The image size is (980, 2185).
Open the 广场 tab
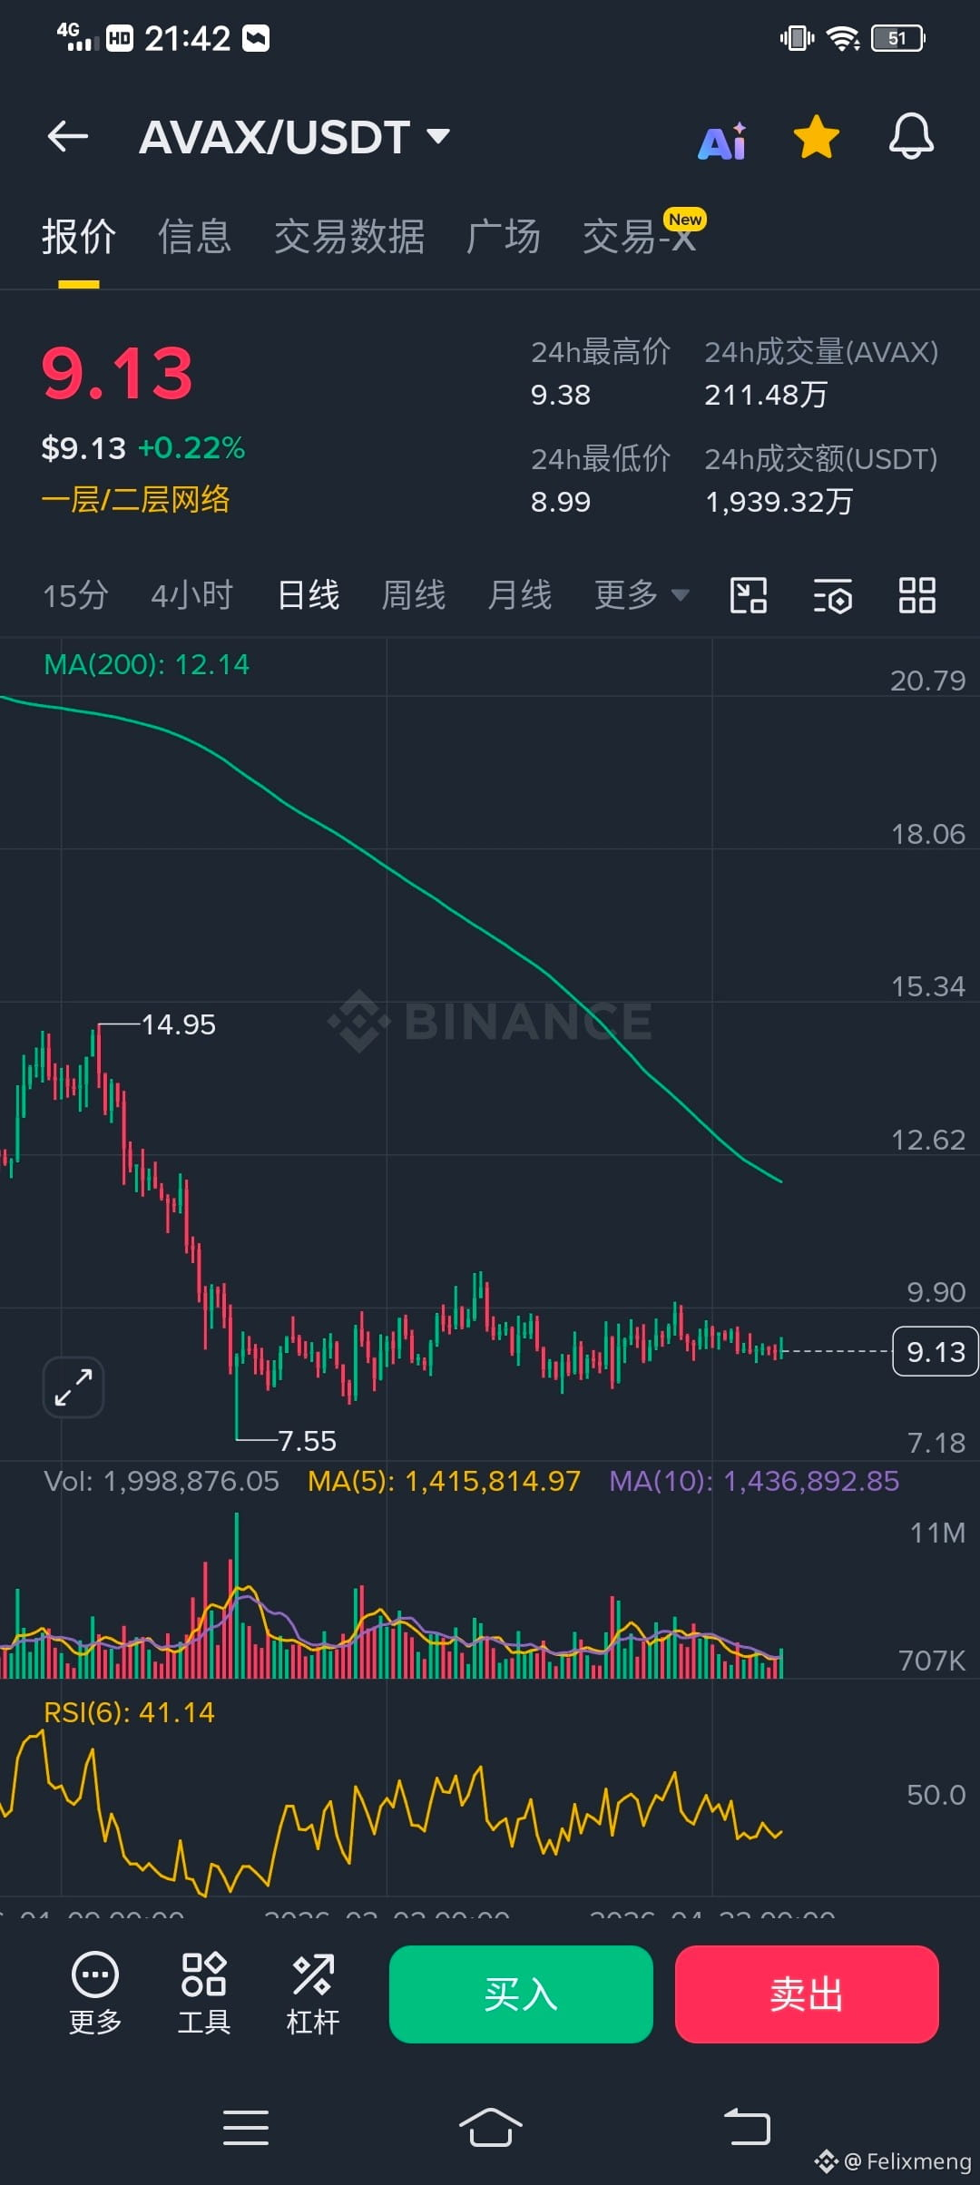click(504, 237)
